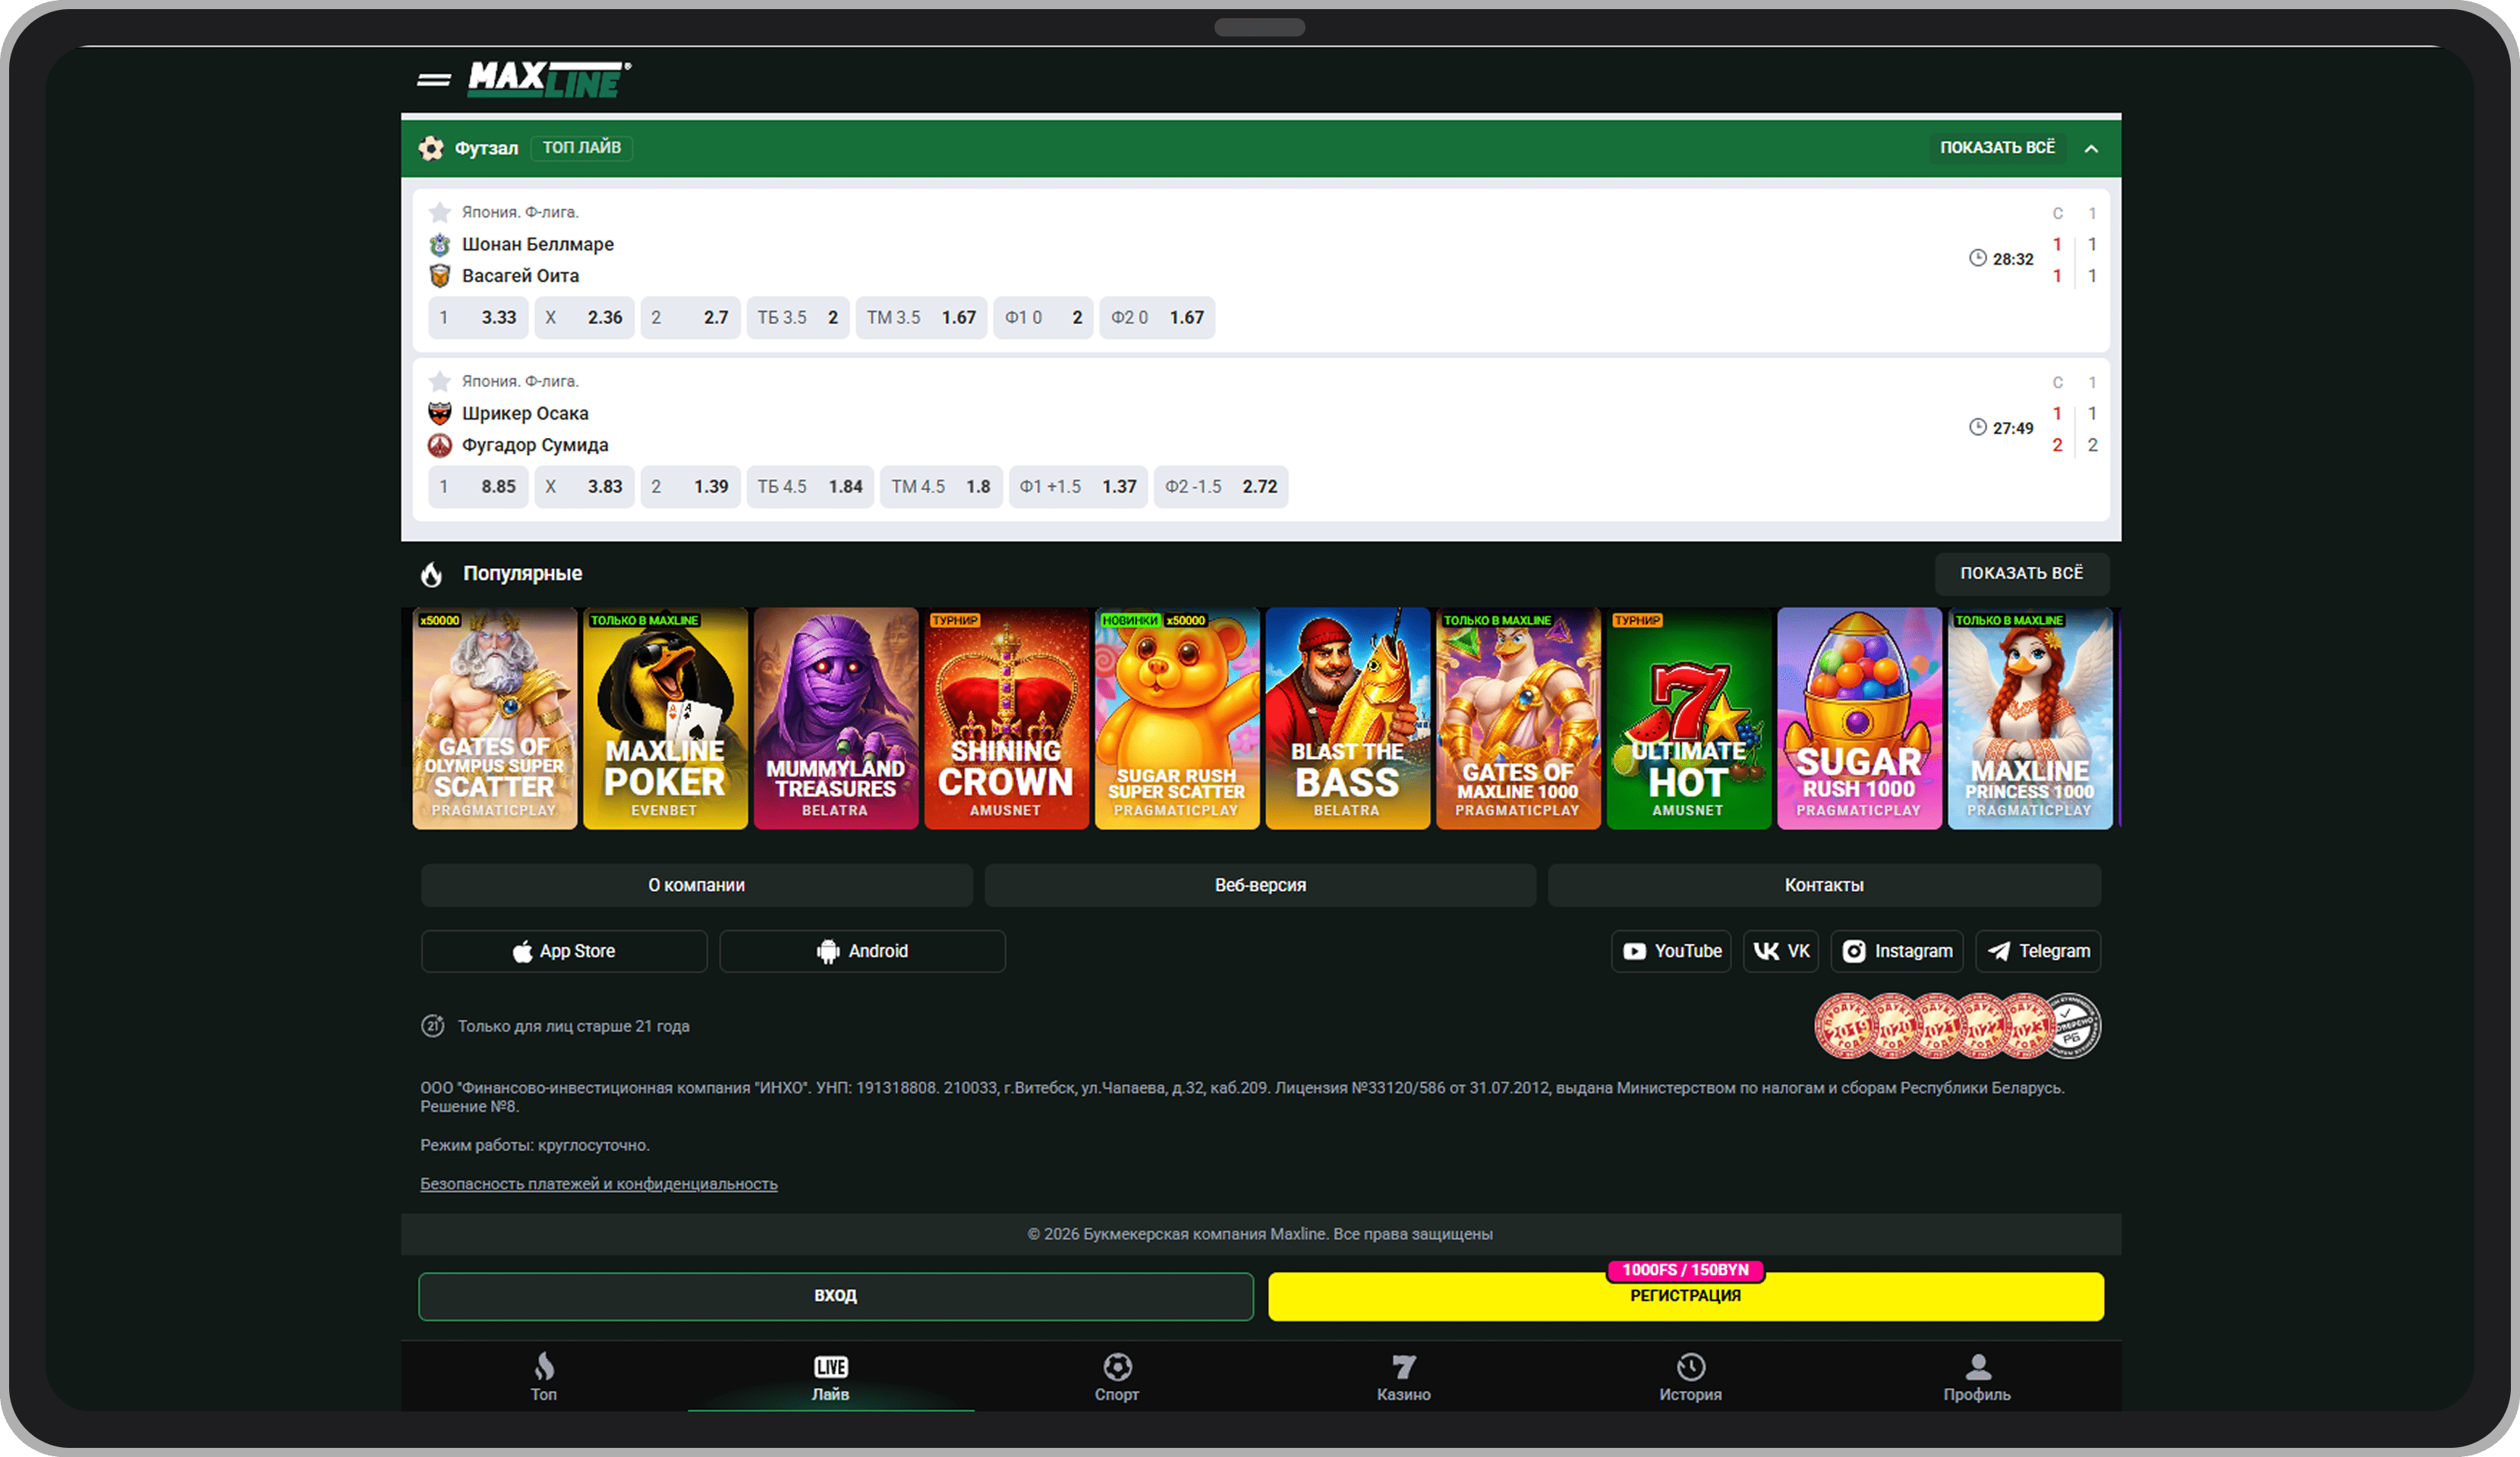The height and width of the screenshot is (1457, 2520).
Task: Click the clock icon next to 27:49
Action: pos(1977,427)
